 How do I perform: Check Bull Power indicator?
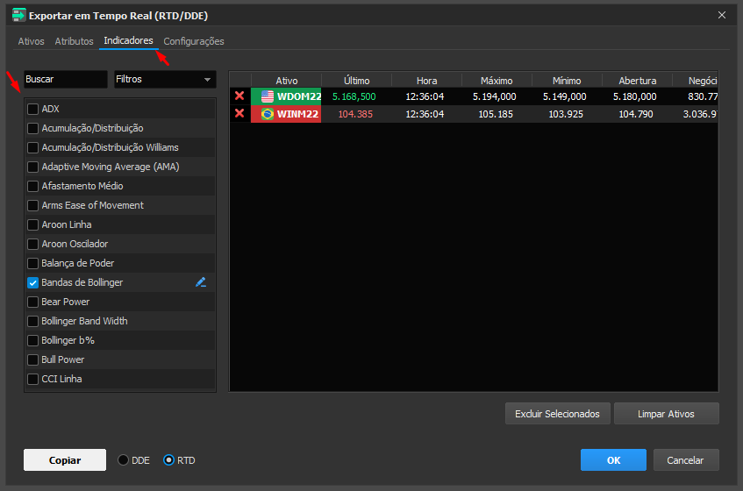tap(32, 359)
